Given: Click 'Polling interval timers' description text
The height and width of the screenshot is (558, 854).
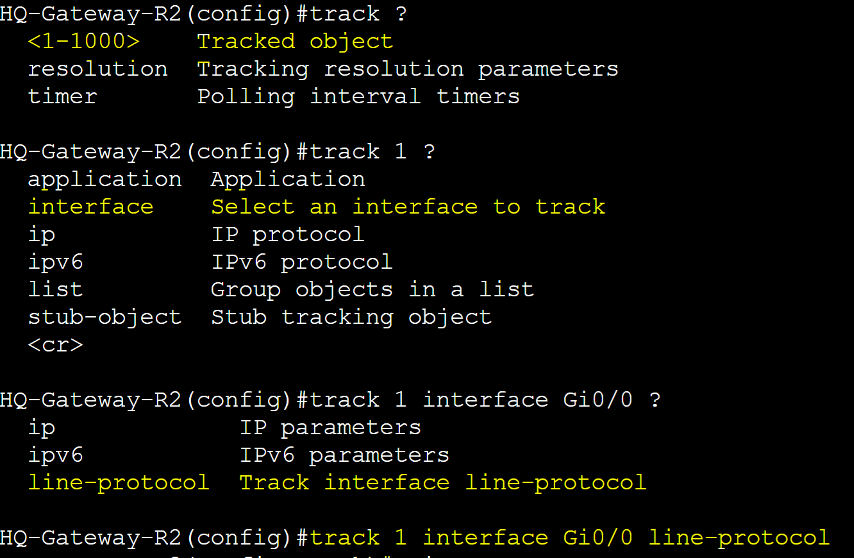Looking at the screenshot, I should pos(358,97).
